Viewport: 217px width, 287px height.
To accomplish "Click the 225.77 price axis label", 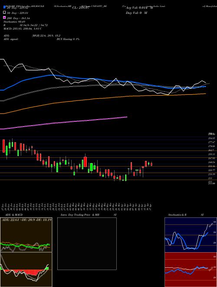I will 211,170.
